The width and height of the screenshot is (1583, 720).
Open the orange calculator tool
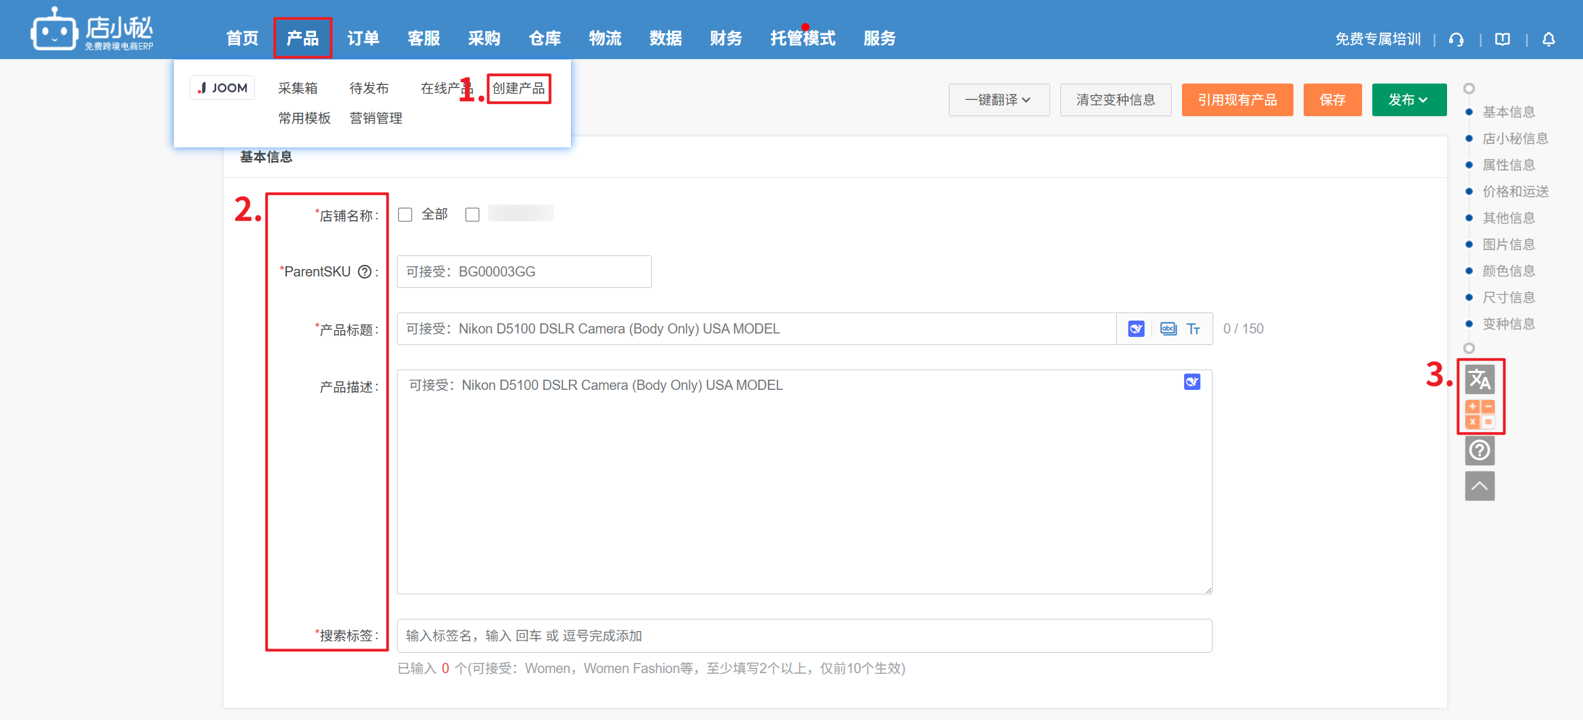tap(1480, 414)
